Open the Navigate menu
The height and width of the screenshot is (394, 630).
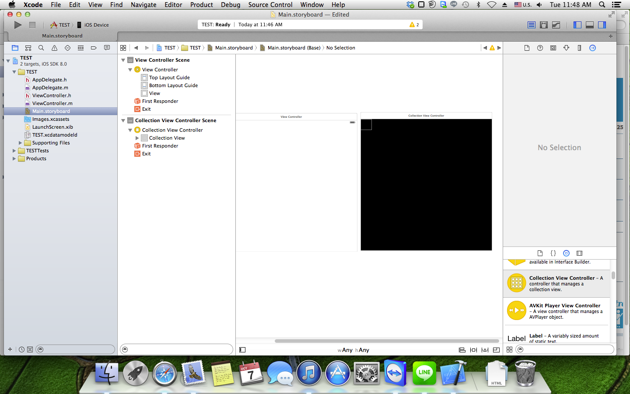coord(143,4)
